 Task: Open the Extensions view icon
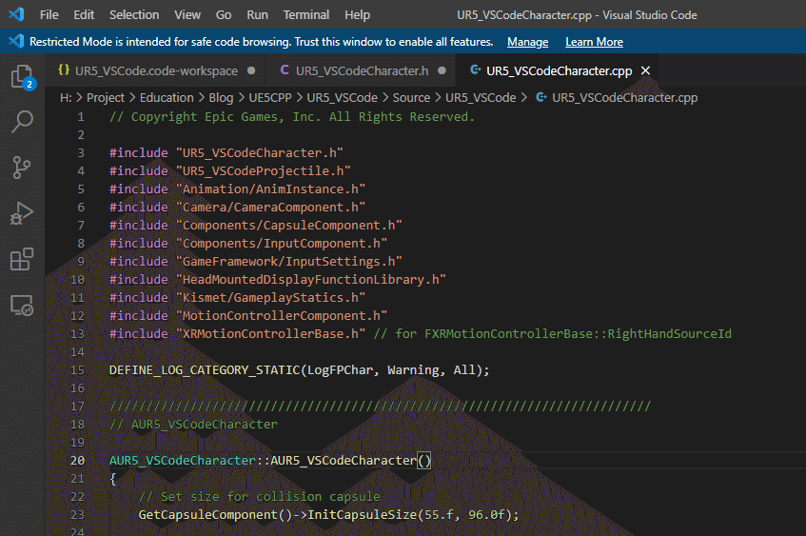pyautogui.click(x=22, y=259)
